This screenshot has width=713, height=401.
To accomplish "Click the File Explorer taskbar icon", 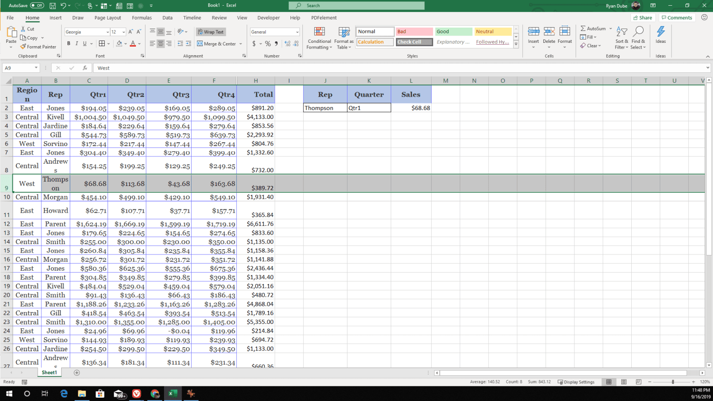I will tap(82, 393).
